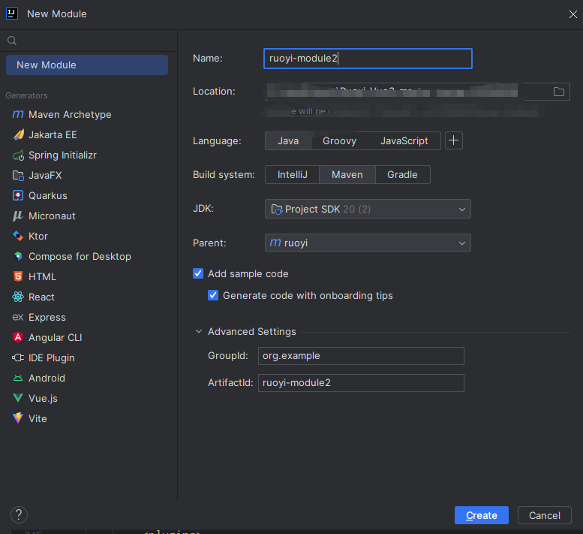Click the Cancel button

click(x=544, y=515)
